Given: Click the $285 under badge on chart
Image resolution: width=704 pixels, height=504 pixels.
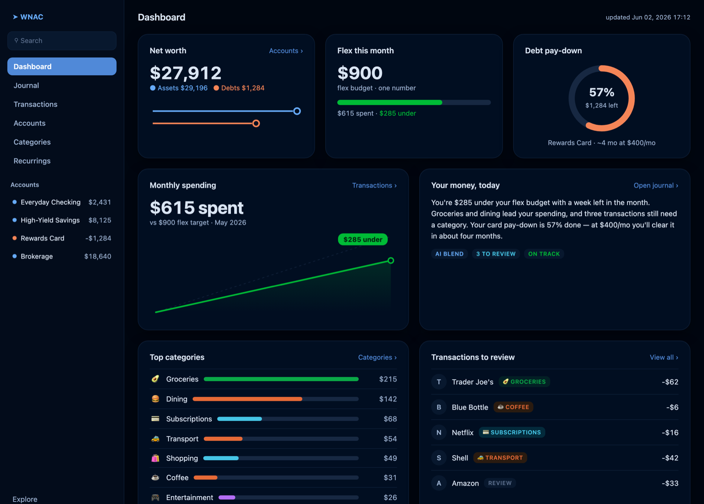Looking at the screenshot, I should (x=363, y=239).
